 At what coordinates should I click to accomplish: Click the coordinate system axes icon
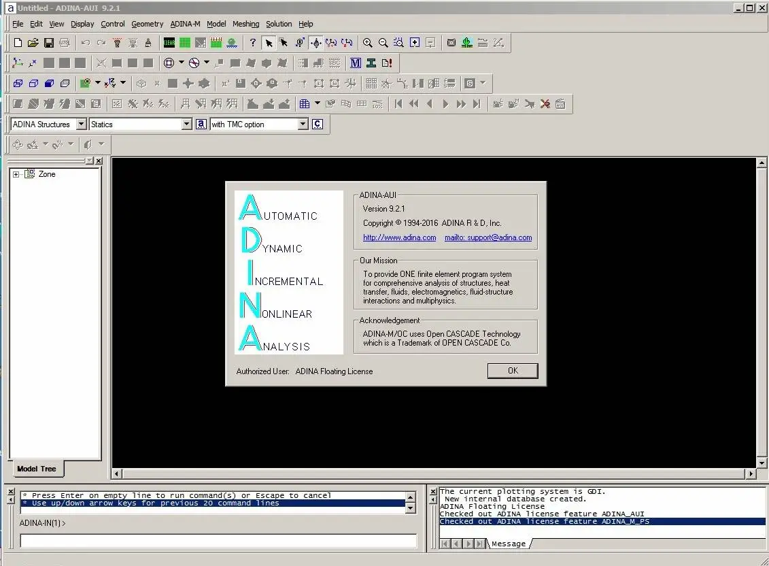pyautogui.click(x=18, y=63)
